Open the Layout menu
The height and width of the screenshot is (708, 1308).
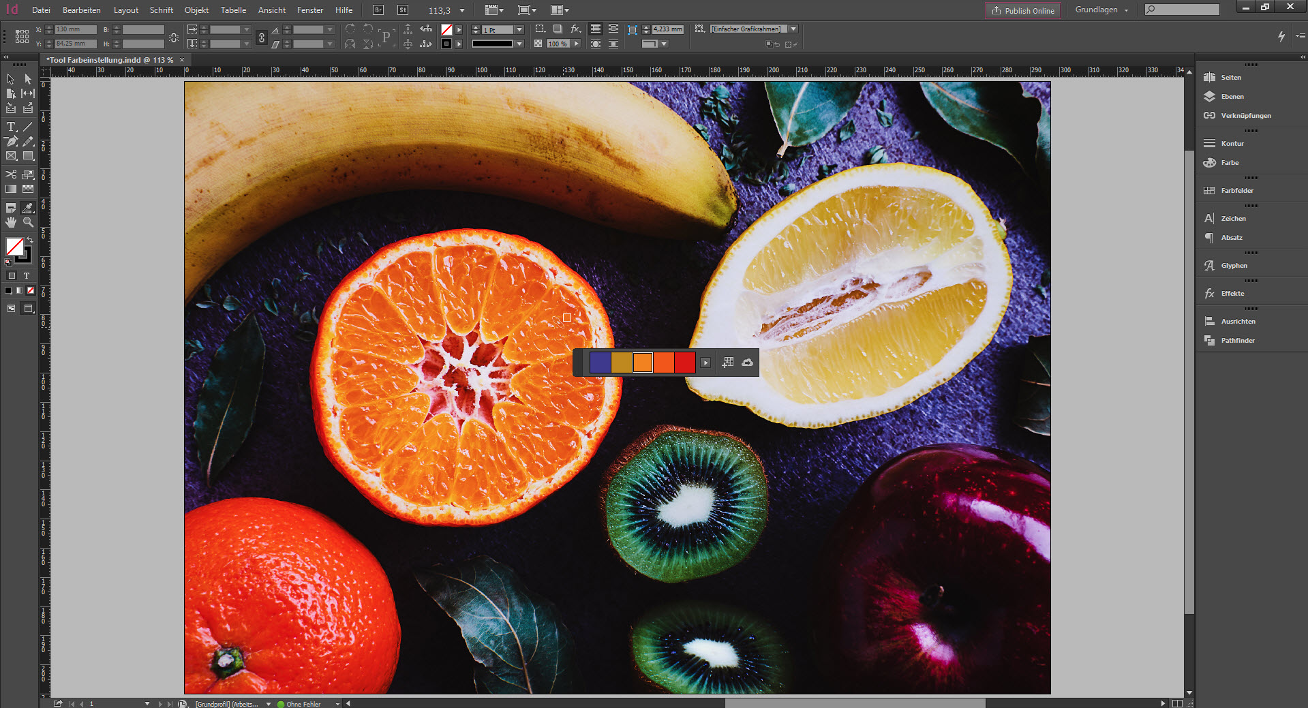(126, 10)
